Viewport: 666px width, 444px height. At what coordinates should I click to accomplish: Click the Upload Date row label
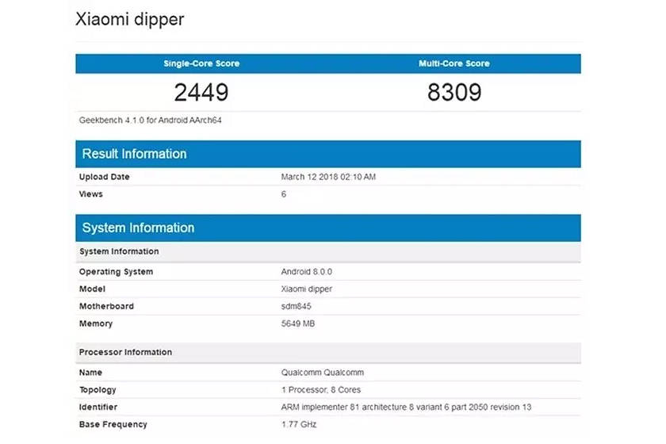click(x=105, y=177)
